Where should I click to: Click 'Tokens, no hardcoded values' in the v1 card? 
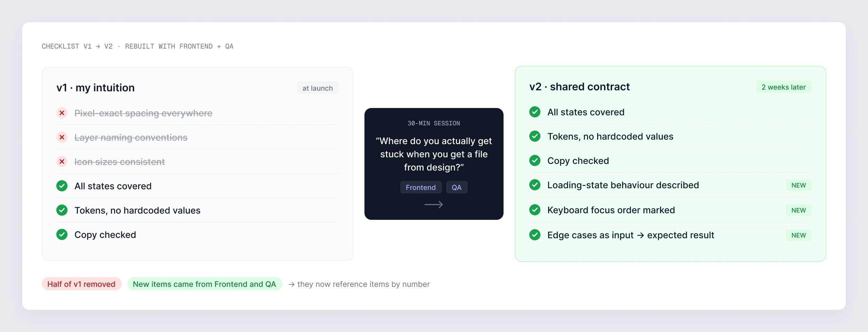point(137,210)
